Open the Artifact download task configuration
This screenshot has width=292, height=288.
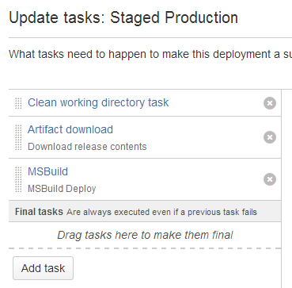70,129
